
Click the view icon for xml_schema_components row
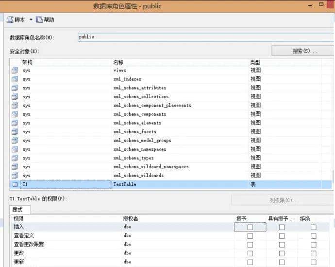(x=15, y=114)
